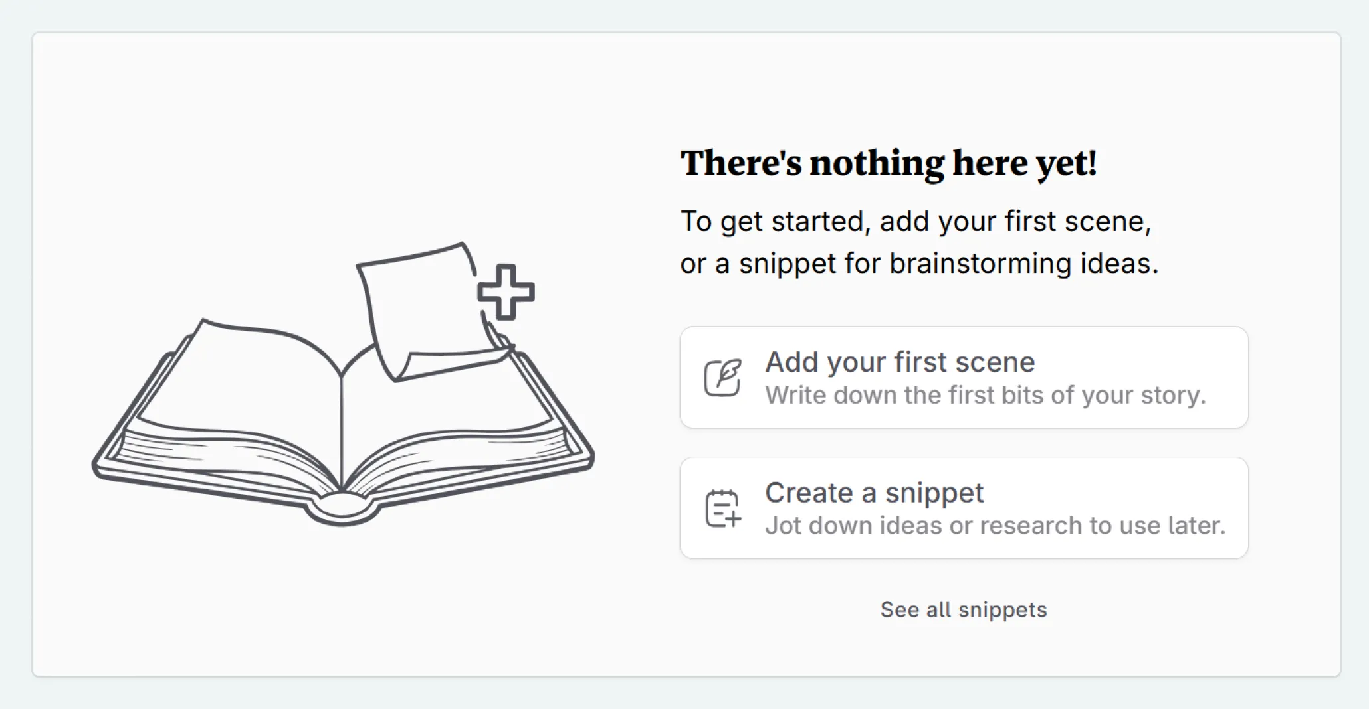Viewport: 1369px width, 709px height.
Task: Click the plus sign on the book illustration
Action: point(506,292)
